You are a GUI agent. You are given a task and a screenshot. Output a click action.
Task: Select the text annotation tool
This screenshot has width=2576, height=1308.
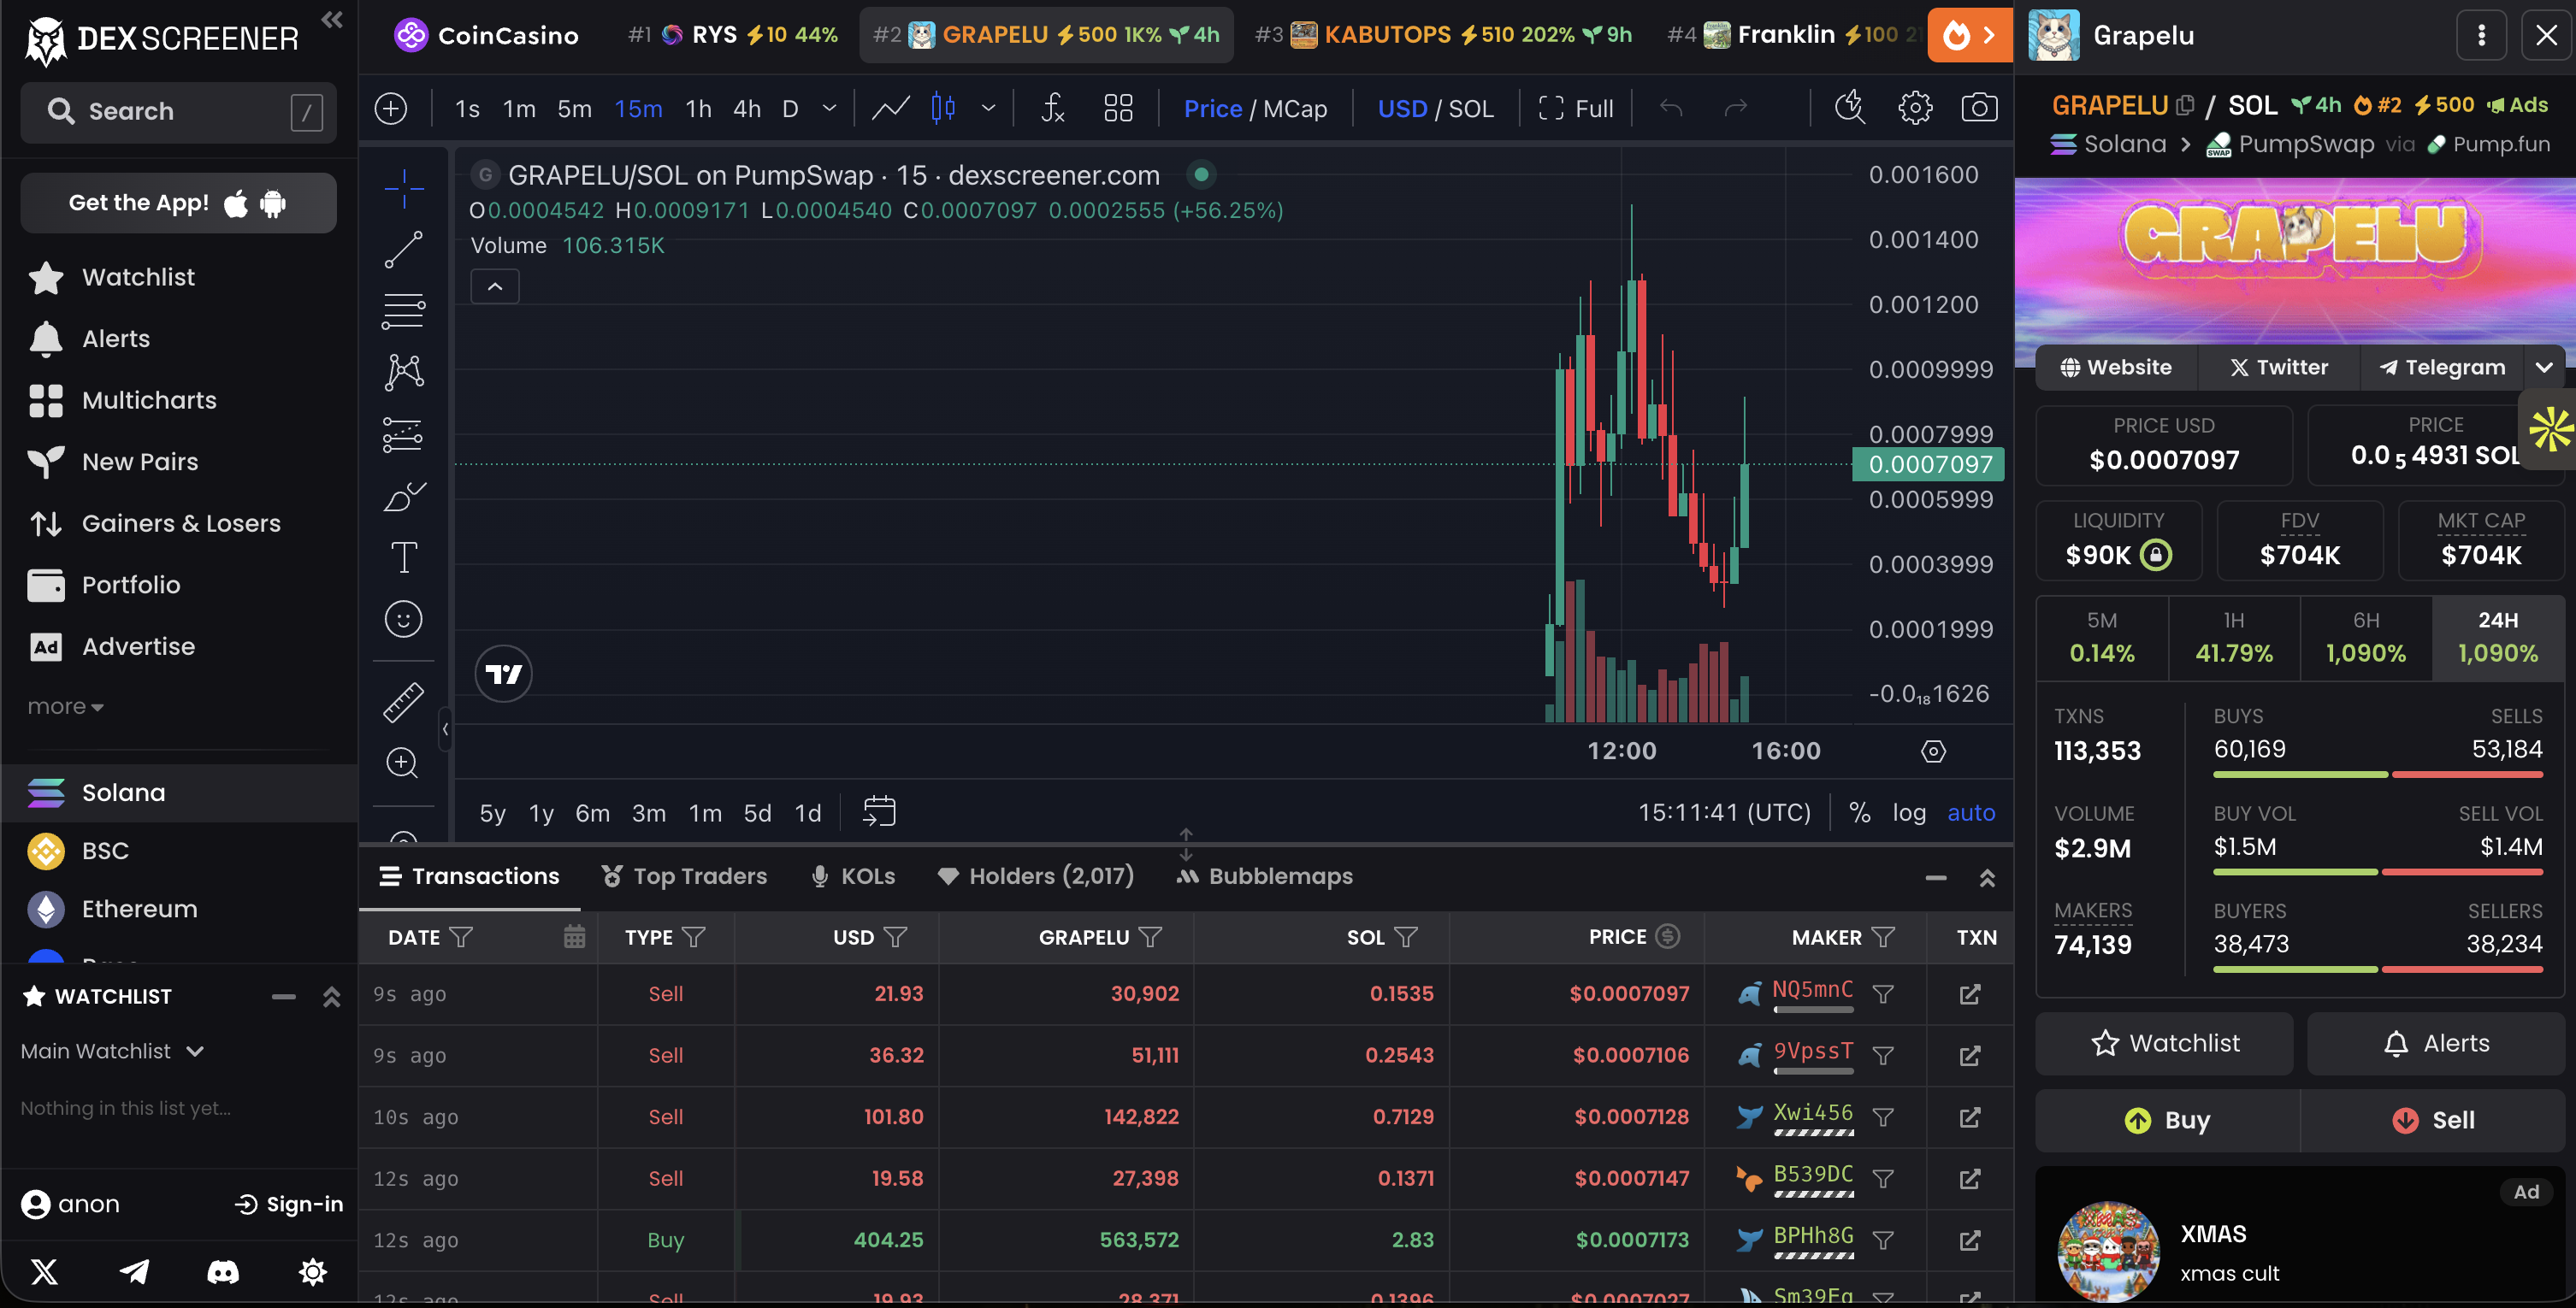point(404,557)
